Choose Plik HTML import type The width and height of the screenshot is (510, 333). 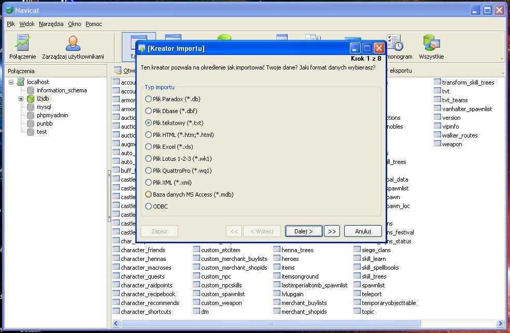coord(148,135)
